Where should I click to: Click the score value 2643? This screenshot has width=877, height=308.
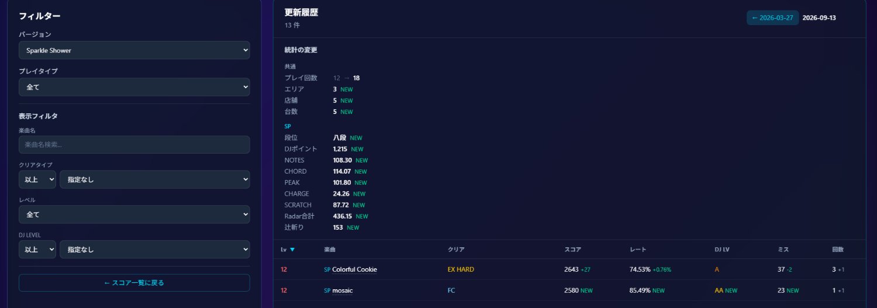[571, 269]
